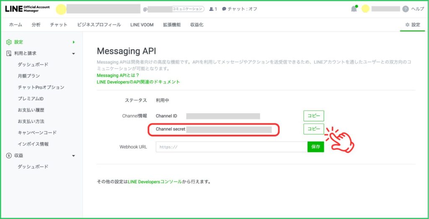Screen dimensions: 429x219
Task: Click the 利用中 status text
Action: point(163,100)
